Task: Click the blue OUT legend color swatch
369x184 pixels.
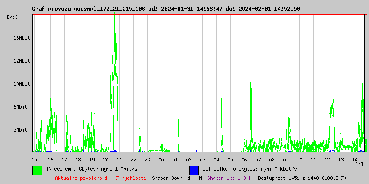Action: 194,170
